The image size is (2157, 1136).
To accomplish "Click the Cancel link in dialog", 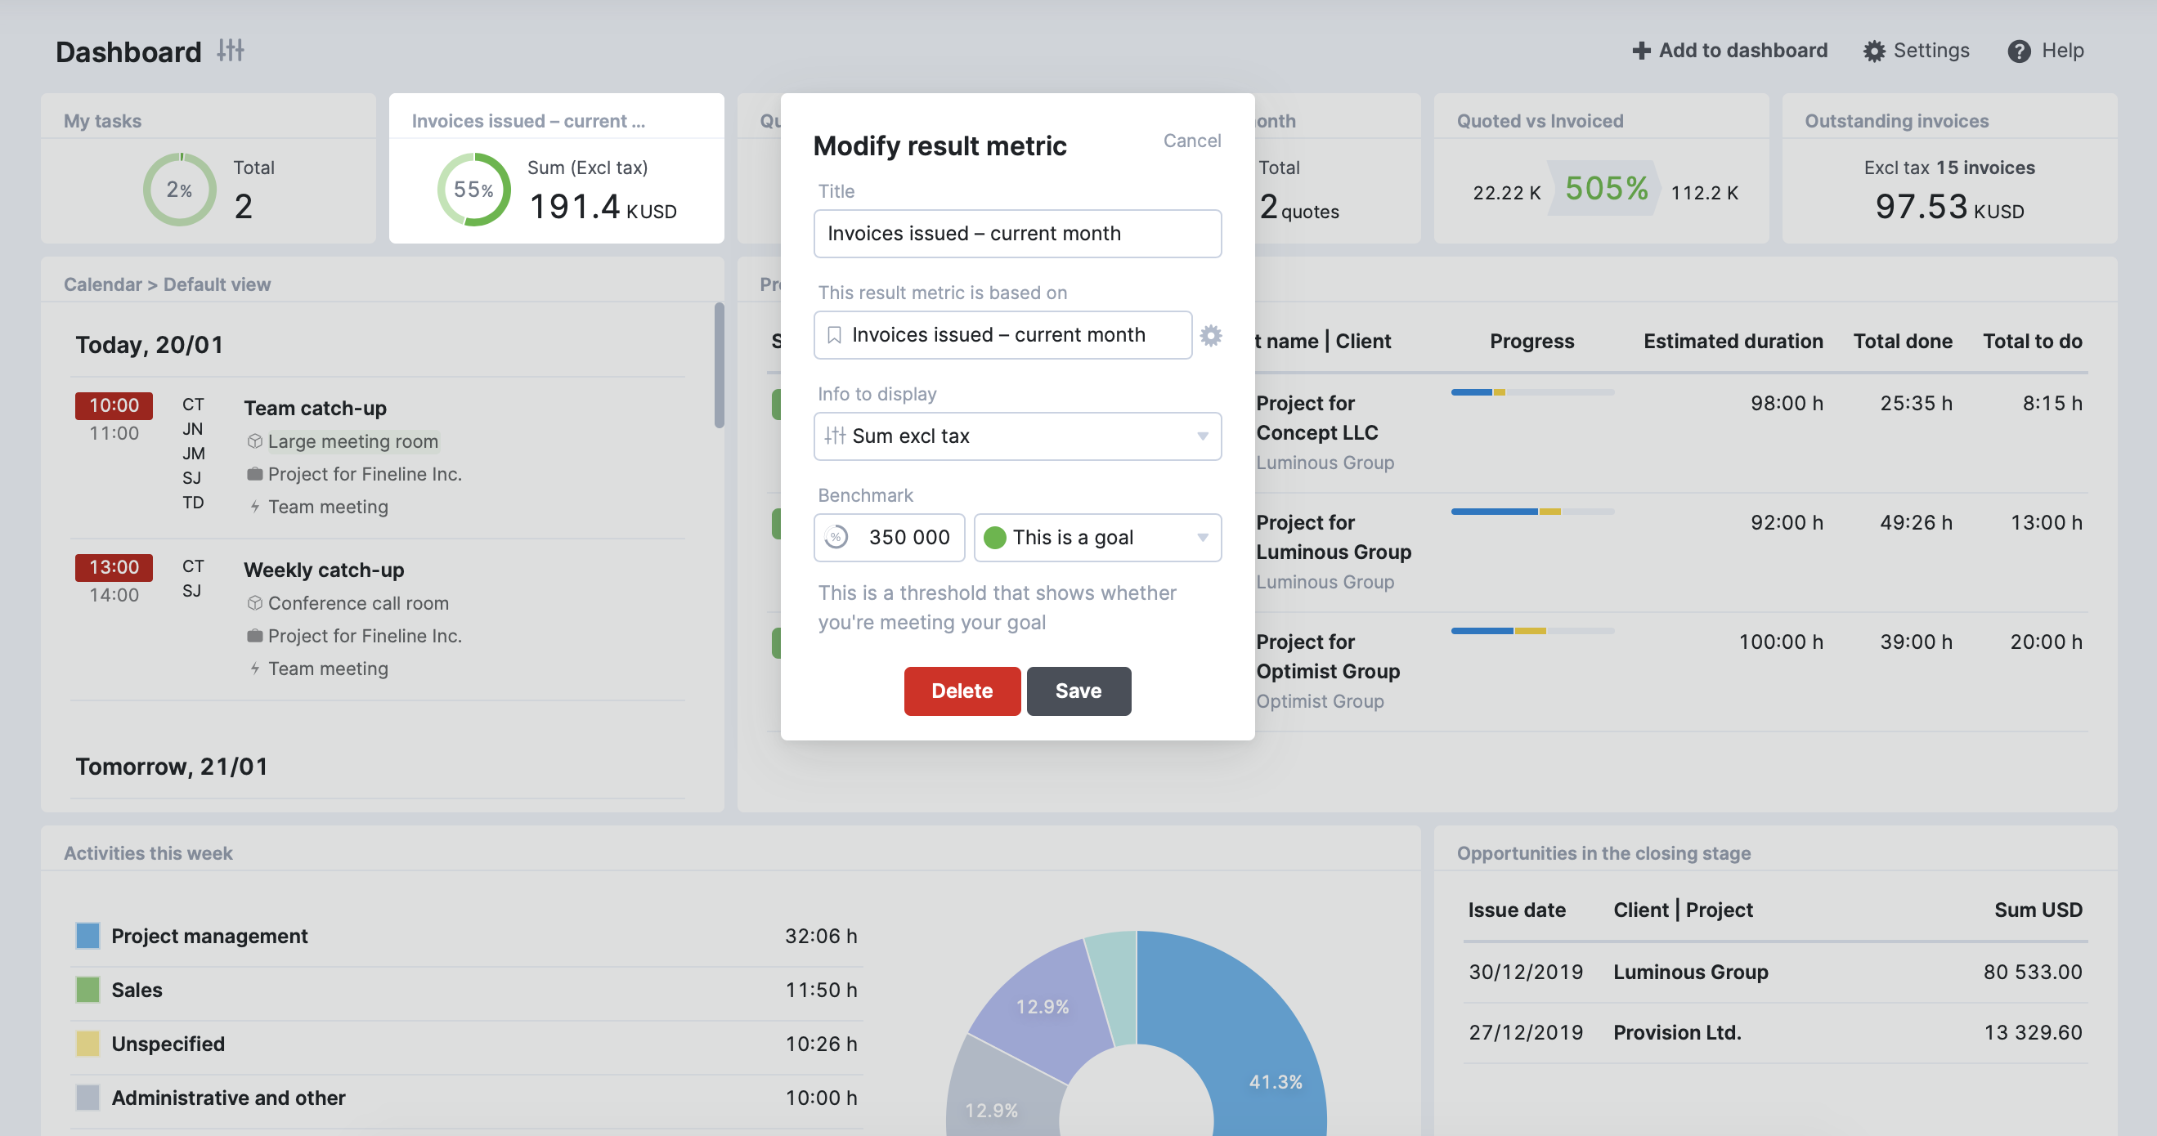I will pos(1191,141).
